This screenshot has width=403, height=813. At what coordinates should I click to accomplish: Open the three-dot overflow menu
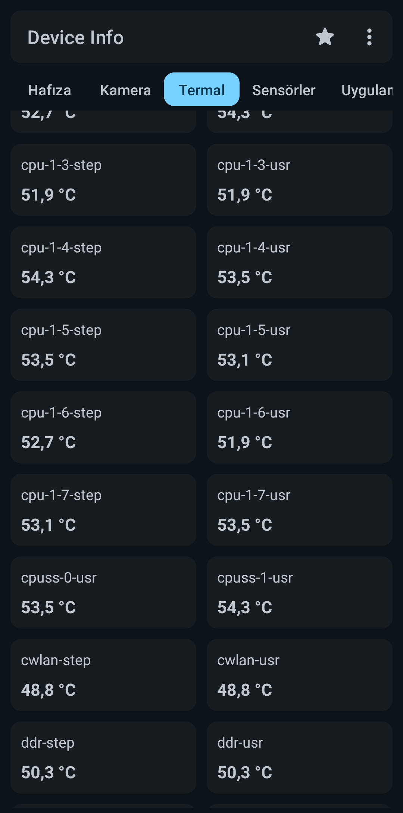tap(369, 37)
